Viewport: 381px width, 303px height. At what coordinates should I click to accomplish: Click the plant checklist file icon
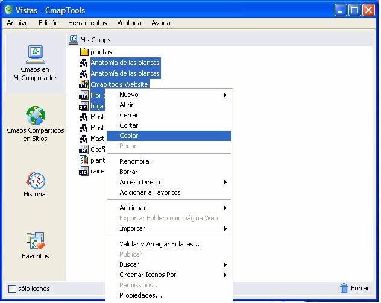coord(84,160)
